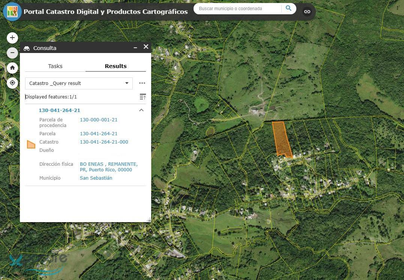This screenshot has width=404, height=280.
Task: Collapse the 130-041-264-21 result details
Action: coord(141,110)
